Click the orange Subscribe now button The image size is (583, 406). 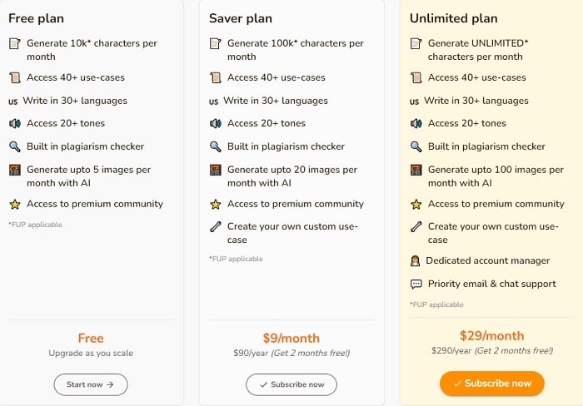point(491,384)
